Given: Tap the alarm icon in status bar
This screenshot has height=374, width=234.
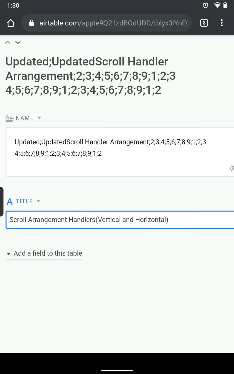Looking at the screenshot, I should coord(205,5).
